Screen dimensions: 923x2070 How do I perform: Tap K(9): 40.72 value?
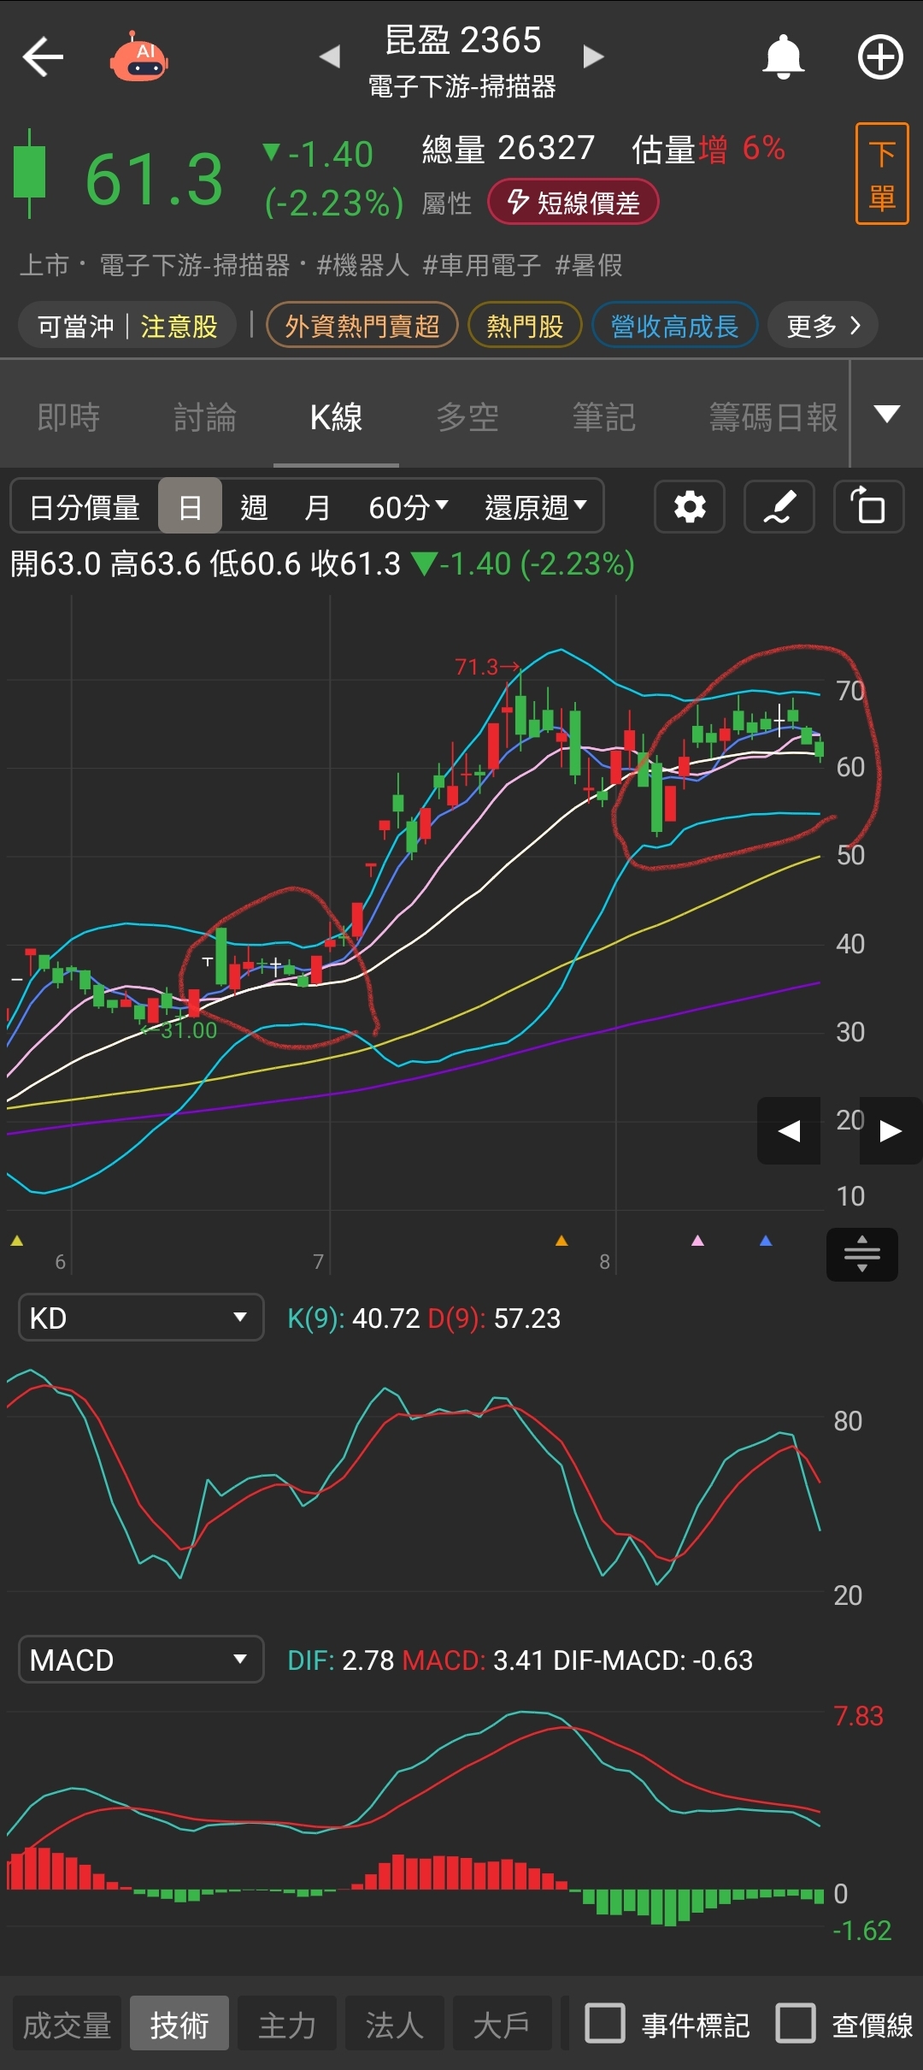[354, 1318]
